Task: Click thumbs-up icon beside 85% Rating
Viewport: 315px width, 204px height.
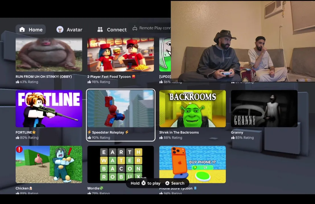Action: pos(233,138)
